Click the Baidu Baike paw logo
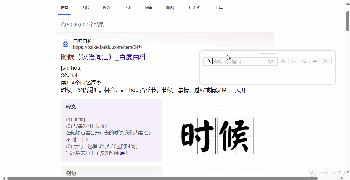Viewport: 350px width, 180px height. pos(66,44)
